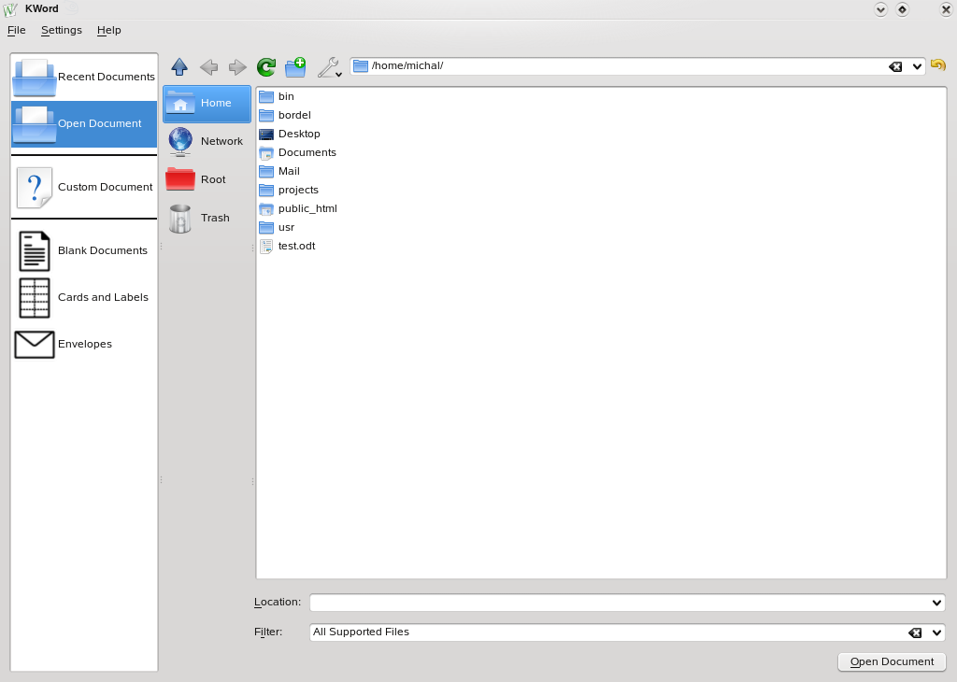Choose Envelopes template group
This screenshot has height=682, width=957.
84,344
